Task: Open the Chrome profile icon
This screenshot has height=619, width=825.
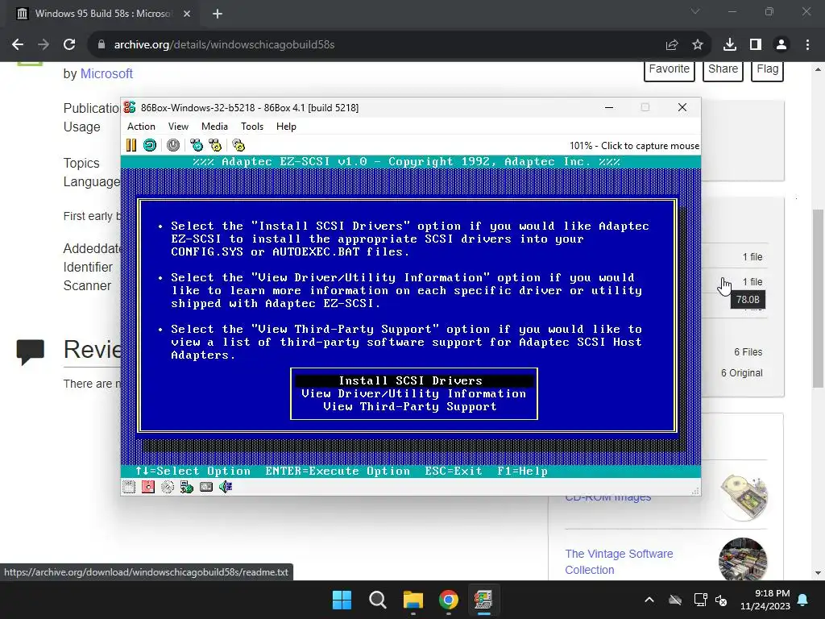Action: tap(781, 45)
